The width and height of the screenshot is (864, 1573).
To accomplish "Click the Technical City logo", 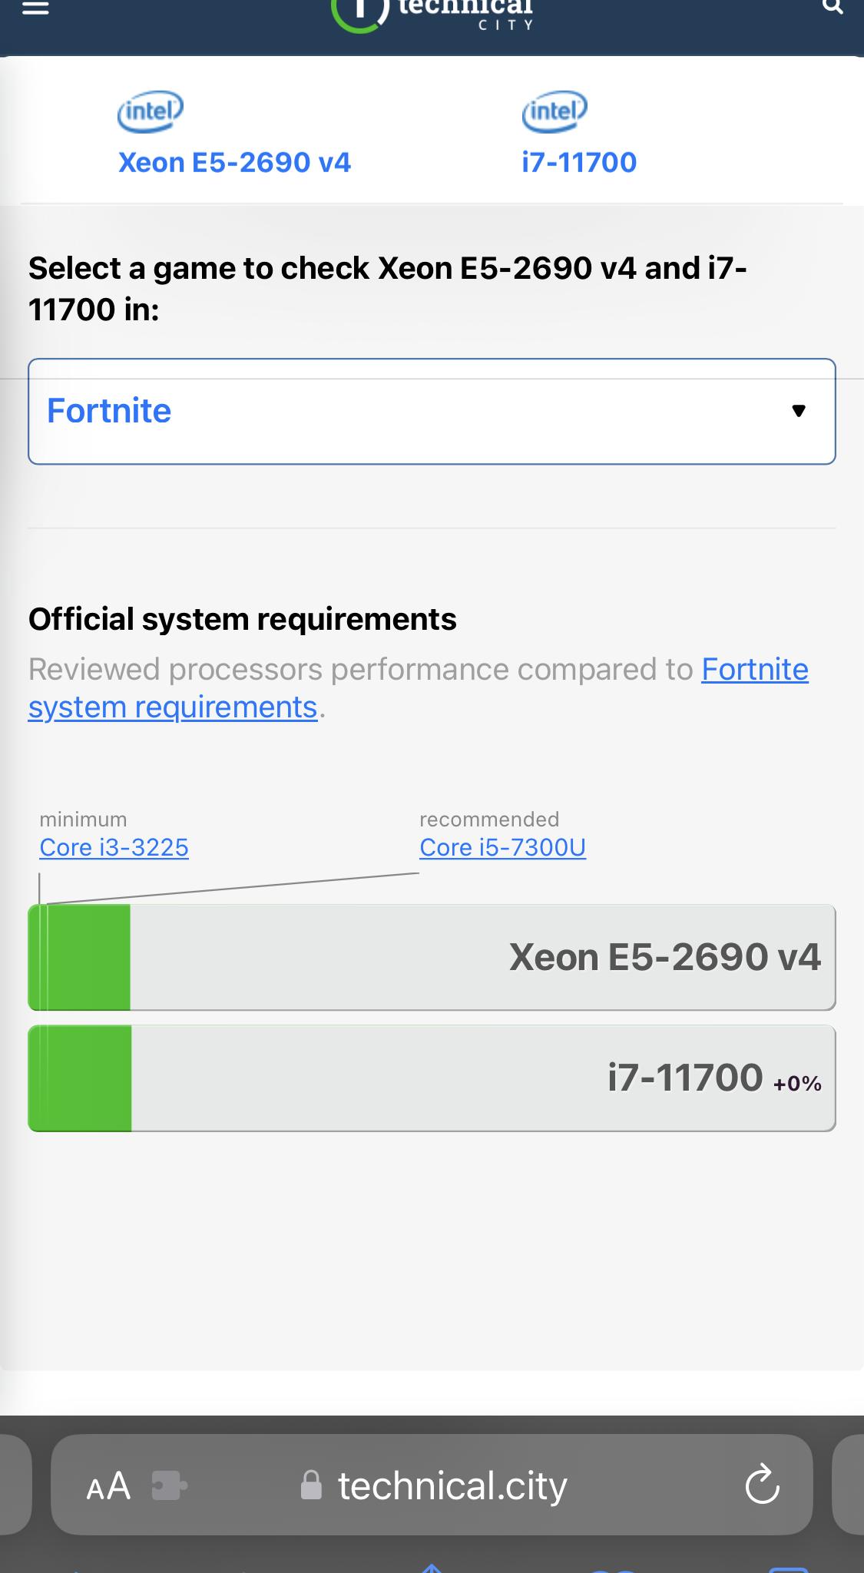I will [x=434, y=14].
